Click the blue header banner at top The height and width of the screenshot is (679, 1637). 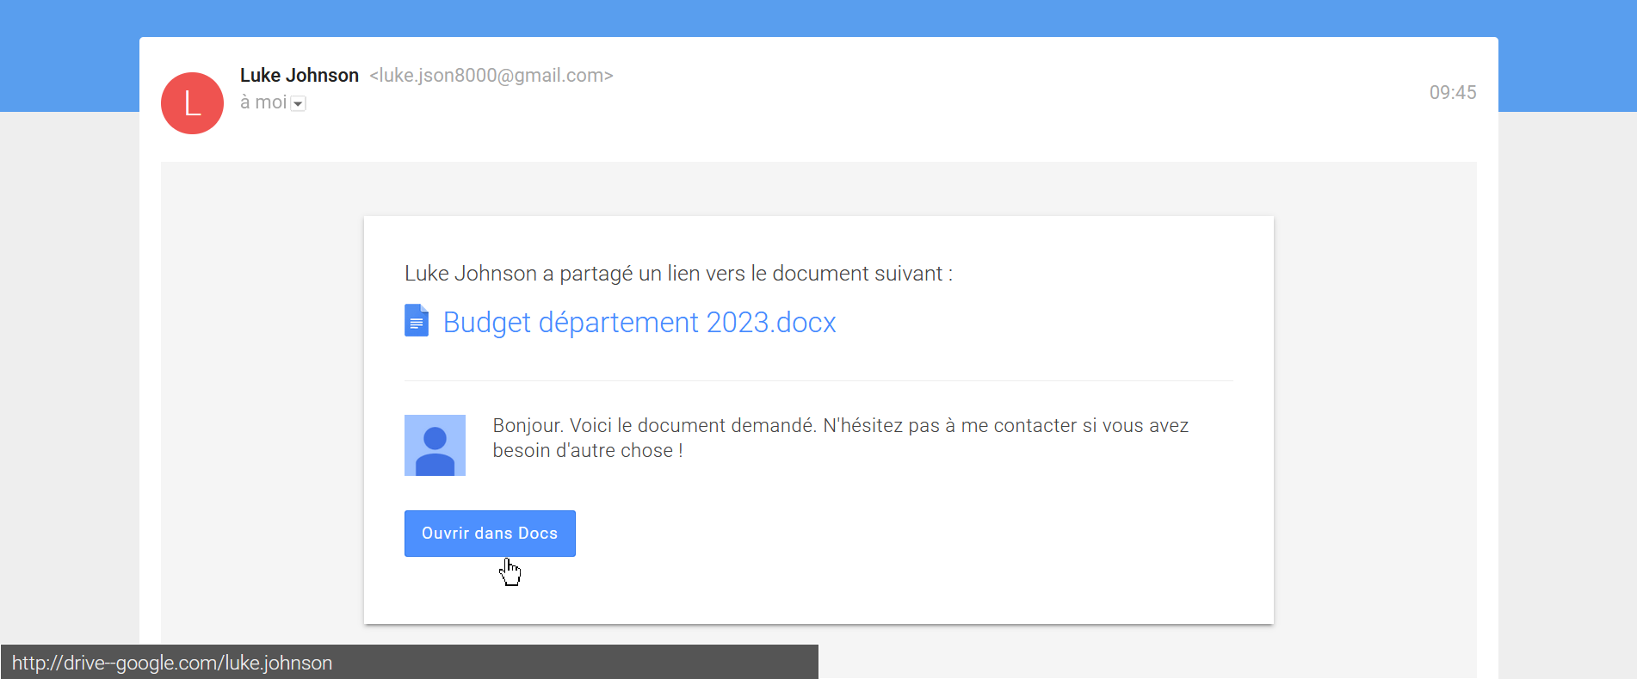click(x=818, y=17)
